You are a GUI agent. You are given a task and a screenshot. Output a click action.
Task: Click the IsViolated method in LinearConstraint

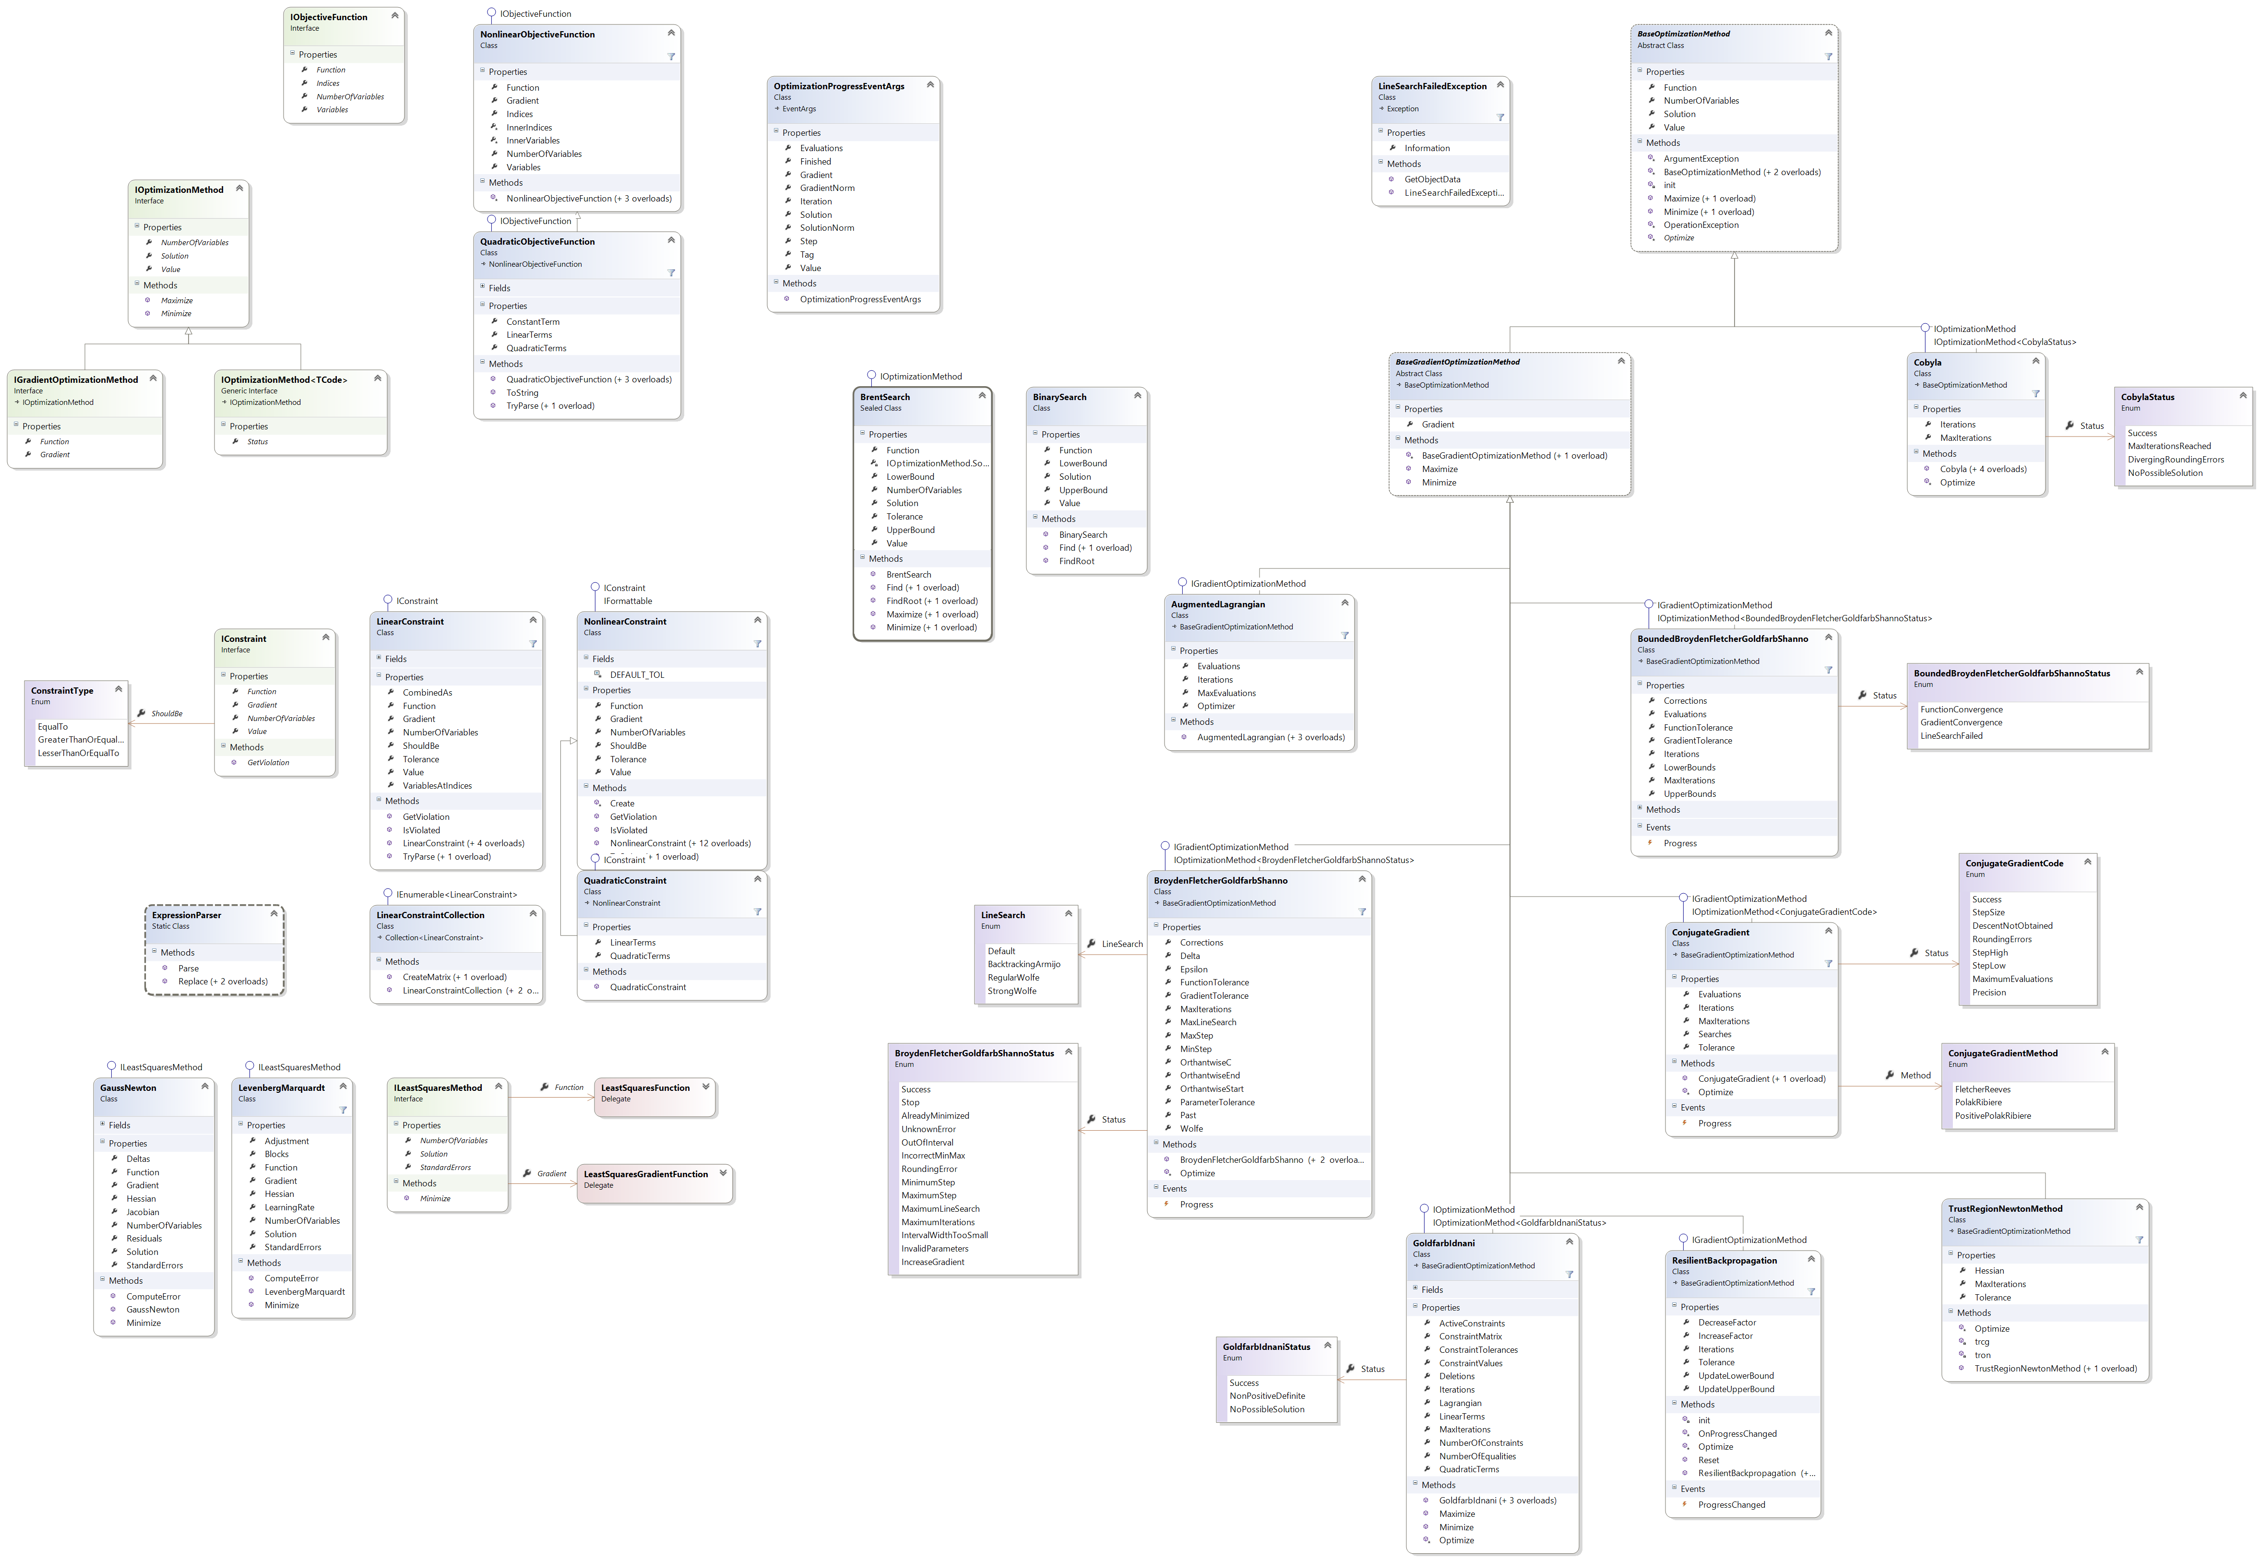click(421, 831)
